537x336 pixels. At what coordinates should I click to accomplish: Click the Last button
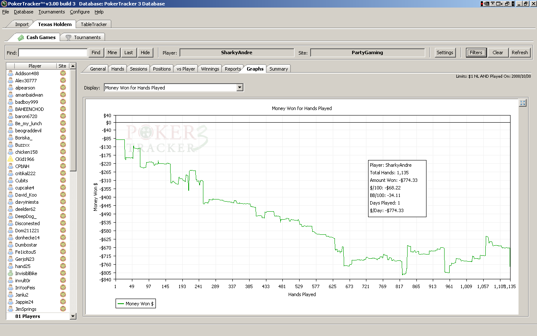tap(129, 52)
